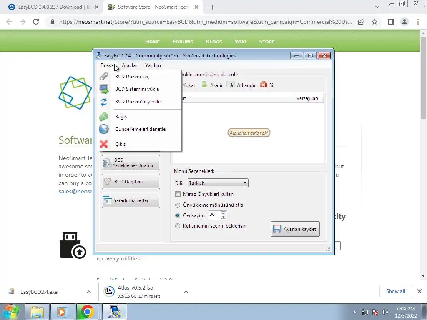Click Wiki in NeoSmart site navigation
The height and width of the screenshot is (320, 427).
pyautogui.click(x=241, y=42)
